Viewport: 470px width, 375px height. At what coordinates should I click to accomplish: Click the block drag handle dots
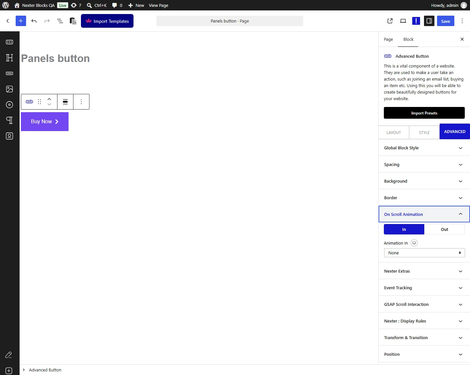coord(39,102)
